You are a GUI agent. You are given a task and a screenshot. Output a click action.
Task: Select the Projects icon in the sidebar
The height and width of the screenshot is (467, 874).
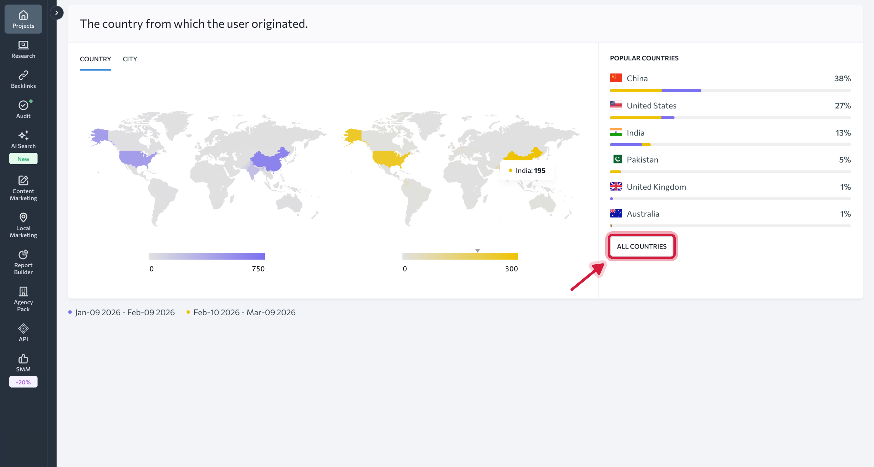click(x=23, y=19)
